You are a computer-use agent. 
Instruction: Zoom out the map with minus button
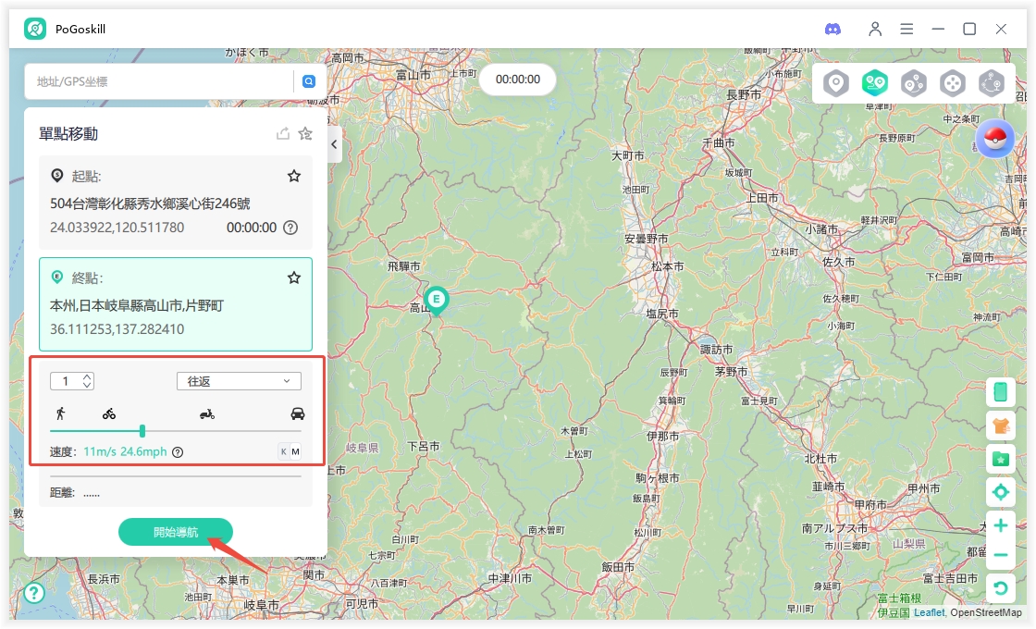click(1000, 555)
